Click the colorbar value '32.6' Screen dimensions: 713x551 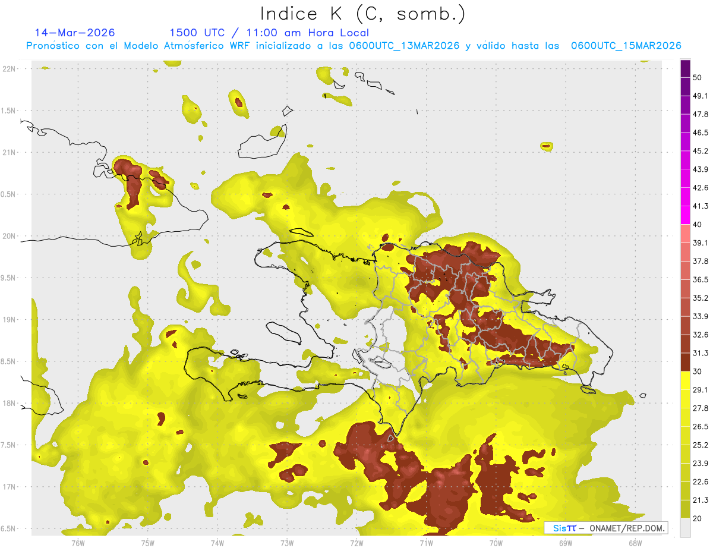(701, 335)
